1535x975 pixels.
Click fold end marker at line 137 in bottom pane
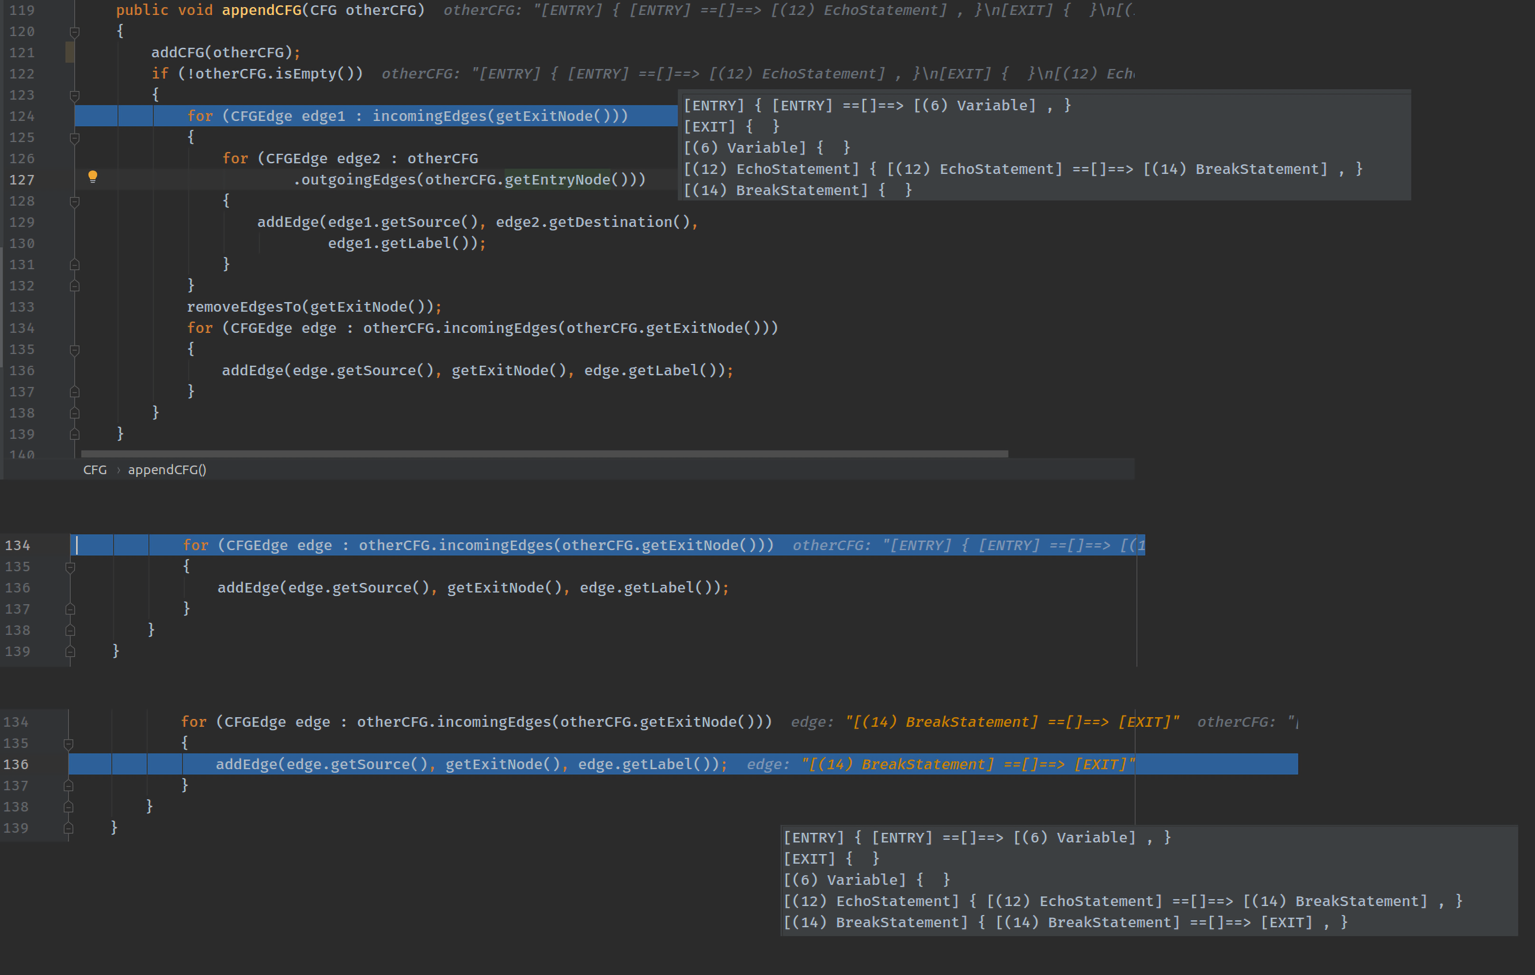68,786
